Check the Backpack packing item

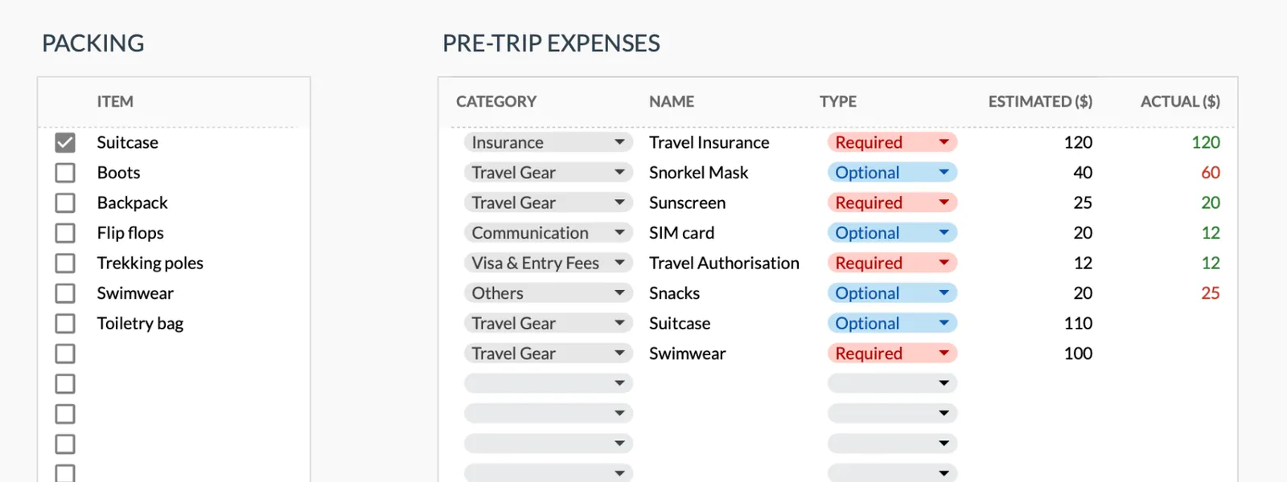point(65,202)
